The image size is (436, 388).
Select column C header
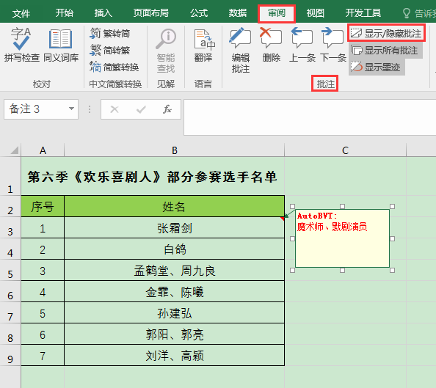[346, 150]
